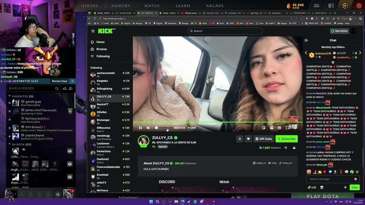Click the Spanish language tag
Screen dimensions: 365x205
tap(163, 147)
